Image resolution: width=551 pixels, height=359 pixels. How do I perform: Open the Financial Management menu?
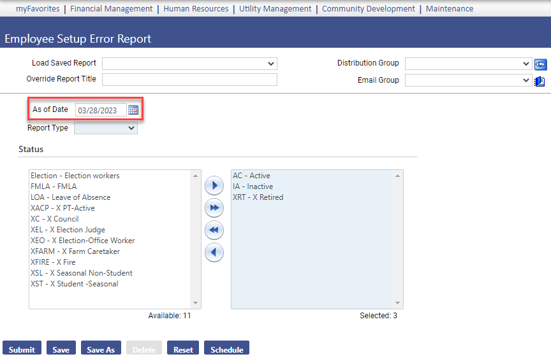click(111, 9)
